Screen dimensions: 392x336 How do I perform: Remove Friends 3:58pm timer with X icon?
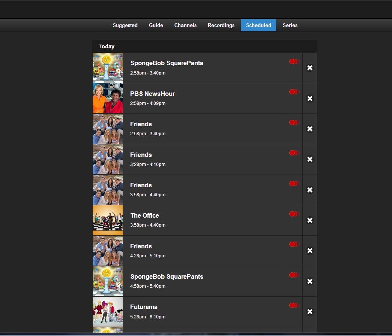coord(310,190)
